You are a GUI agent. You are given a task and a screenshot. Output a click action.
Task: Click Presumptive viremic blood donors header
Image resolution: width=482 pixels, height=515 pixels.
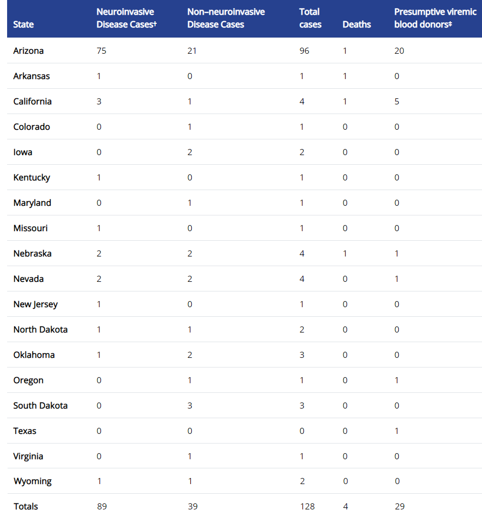[435, 18]
